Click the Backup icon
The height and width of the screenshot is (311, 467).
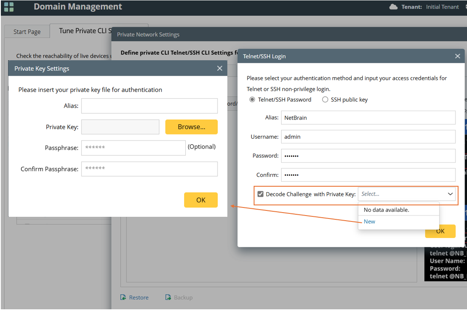pyautogui.click(x=168, y=297)
